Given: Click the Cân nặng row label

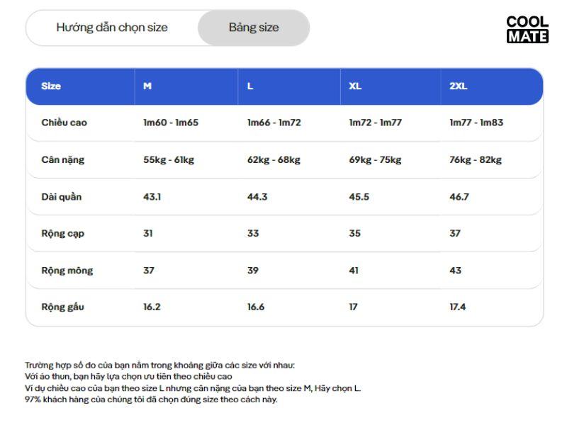Looking at the screenshot, I should coord(62,159).
